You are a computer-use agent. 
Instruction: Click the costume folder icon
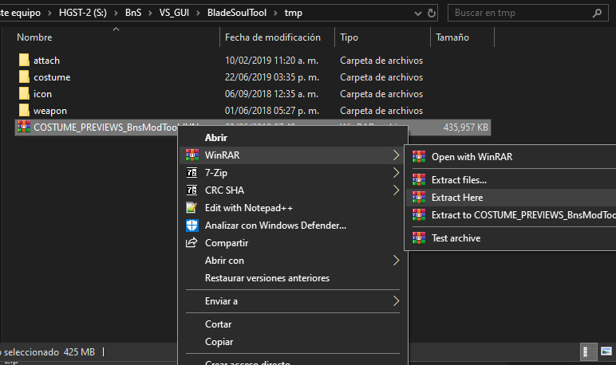click(x=24, y=77)
